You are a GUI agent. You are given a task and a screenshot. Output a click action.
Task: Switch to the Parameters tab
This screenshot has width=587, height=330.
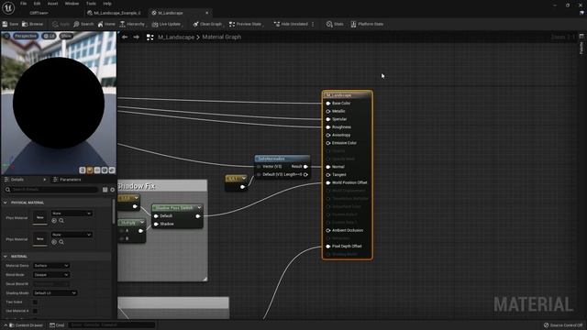click(67, 180)
